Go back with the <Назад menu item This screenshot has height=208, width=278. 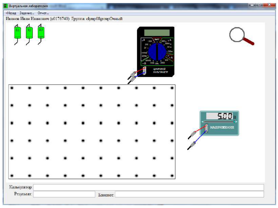pyautogui.click(x=11, y=13)
